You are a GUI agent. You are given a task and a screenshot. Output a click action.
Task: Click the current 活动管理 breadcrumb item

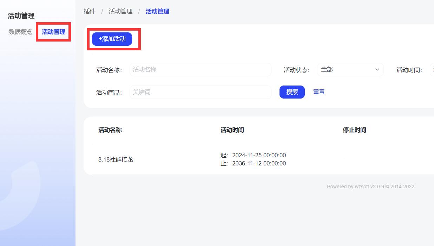(157, 12)
